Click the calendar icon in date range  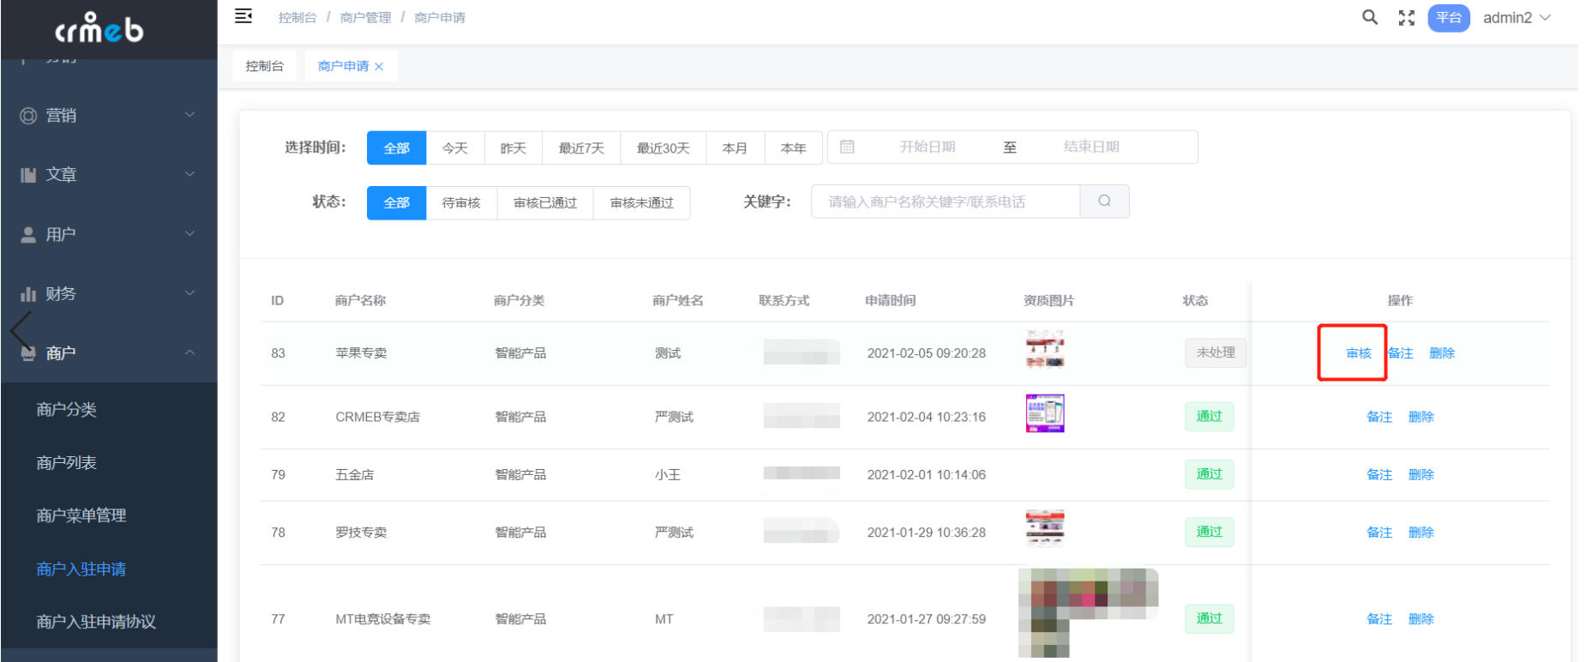point(847,147)
